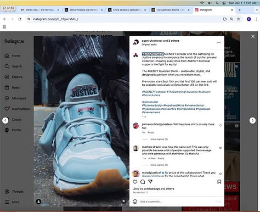Reply to mathew.drazic's comment
The width and height of the screenshot is (260, 212).
pyautogui.click(x=161, y=158)
